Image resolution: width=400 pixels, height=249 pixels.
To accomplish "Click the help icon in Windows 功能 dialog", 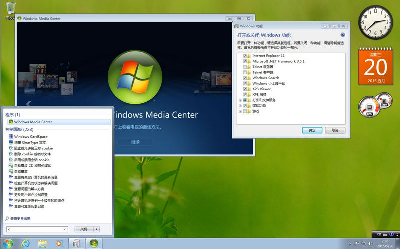I will pyautogui.click(x=343, y=35).
